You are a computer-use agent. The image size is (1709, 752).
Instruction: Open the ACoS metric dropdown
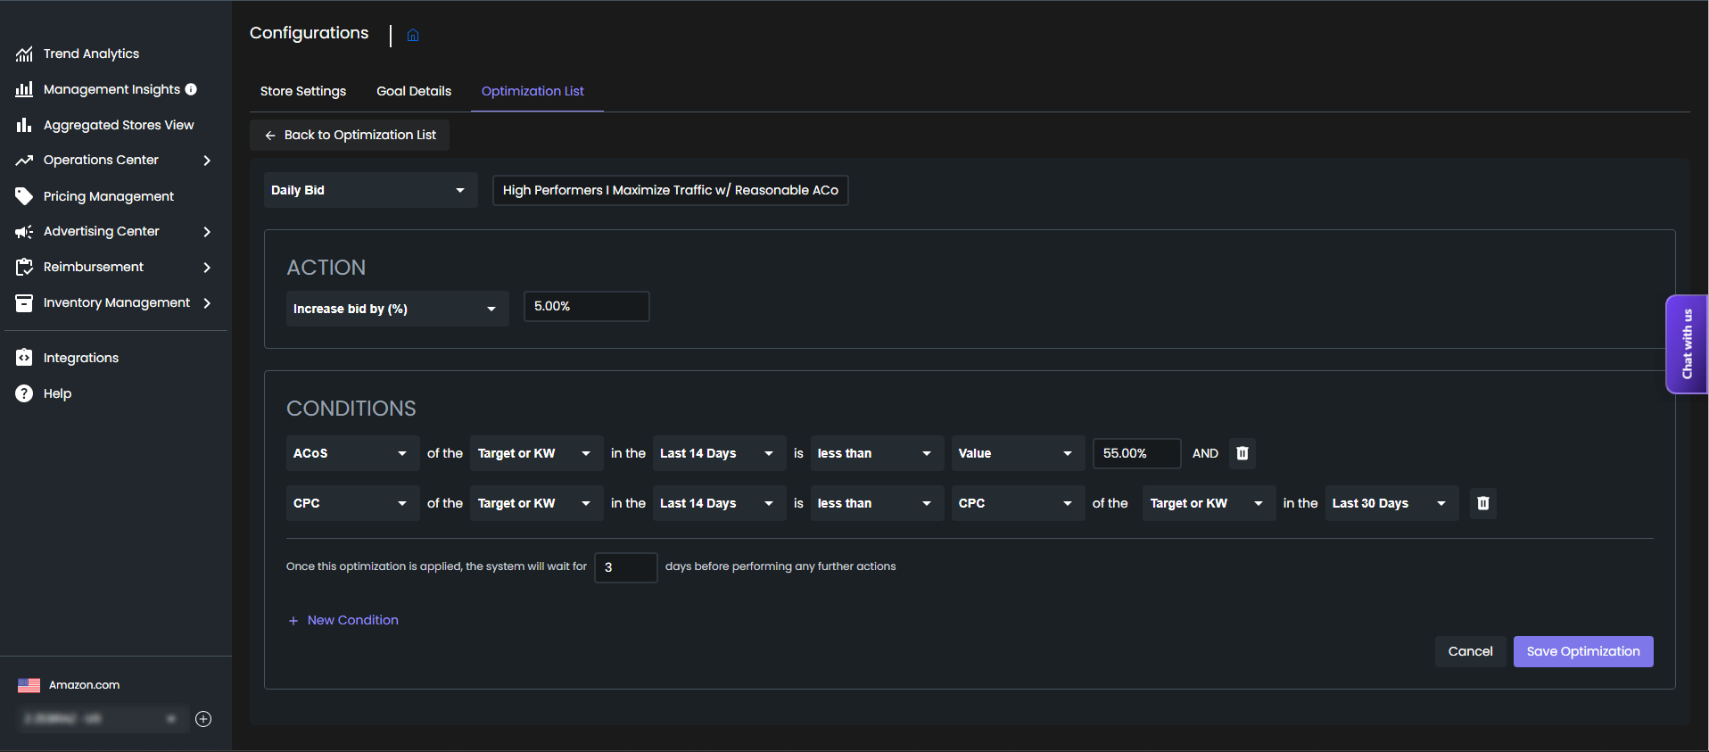(x=352, y=453)
